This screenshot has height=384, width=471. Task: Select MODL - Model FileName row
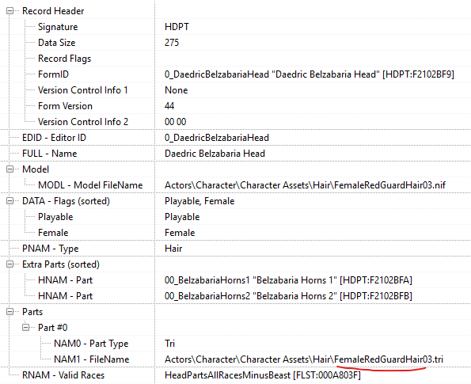coord(90,185)
